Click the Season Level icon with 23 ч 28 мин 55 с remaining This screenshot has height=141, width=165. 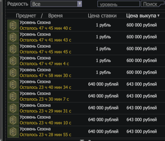tap(13, 132)
